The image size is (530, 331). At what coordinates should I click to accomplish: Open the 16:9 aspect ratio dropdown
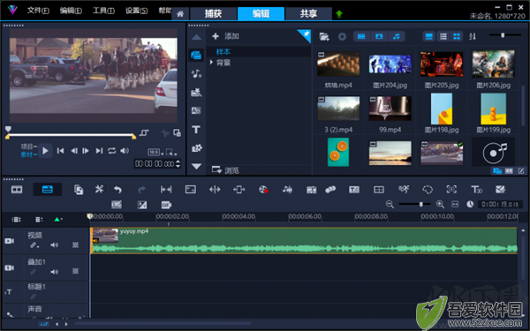pos(155,153)
